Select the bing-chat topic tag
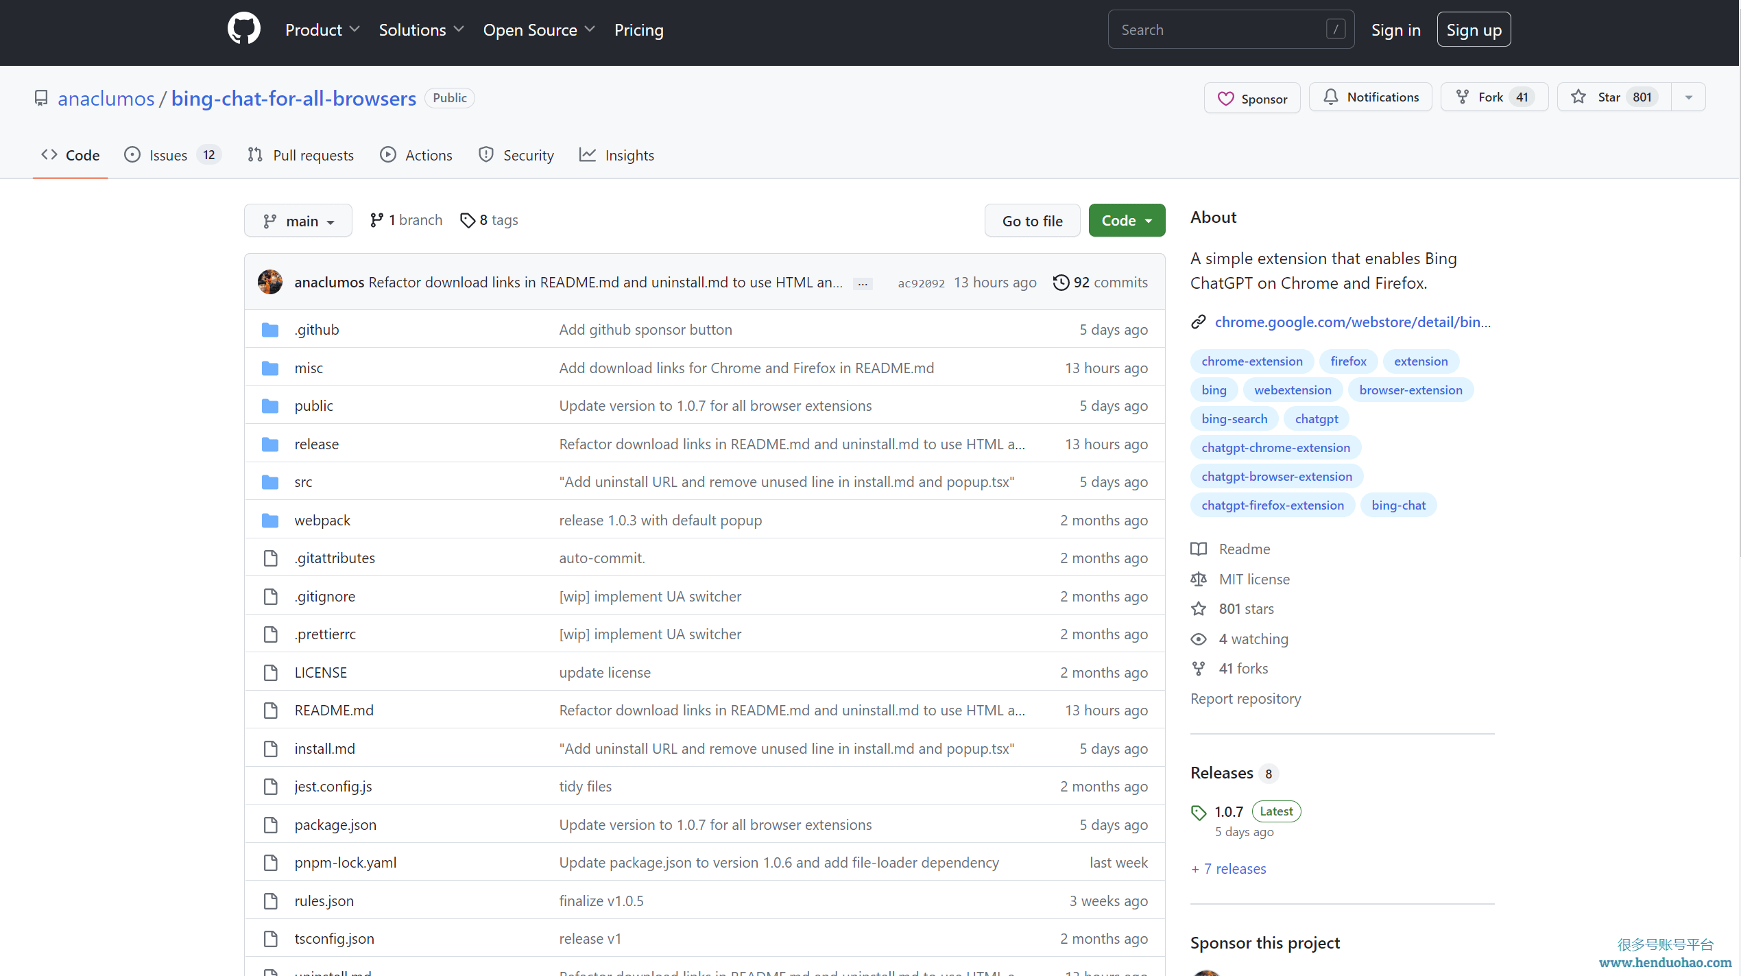 pyautogui.click(x=1398, y=505)
